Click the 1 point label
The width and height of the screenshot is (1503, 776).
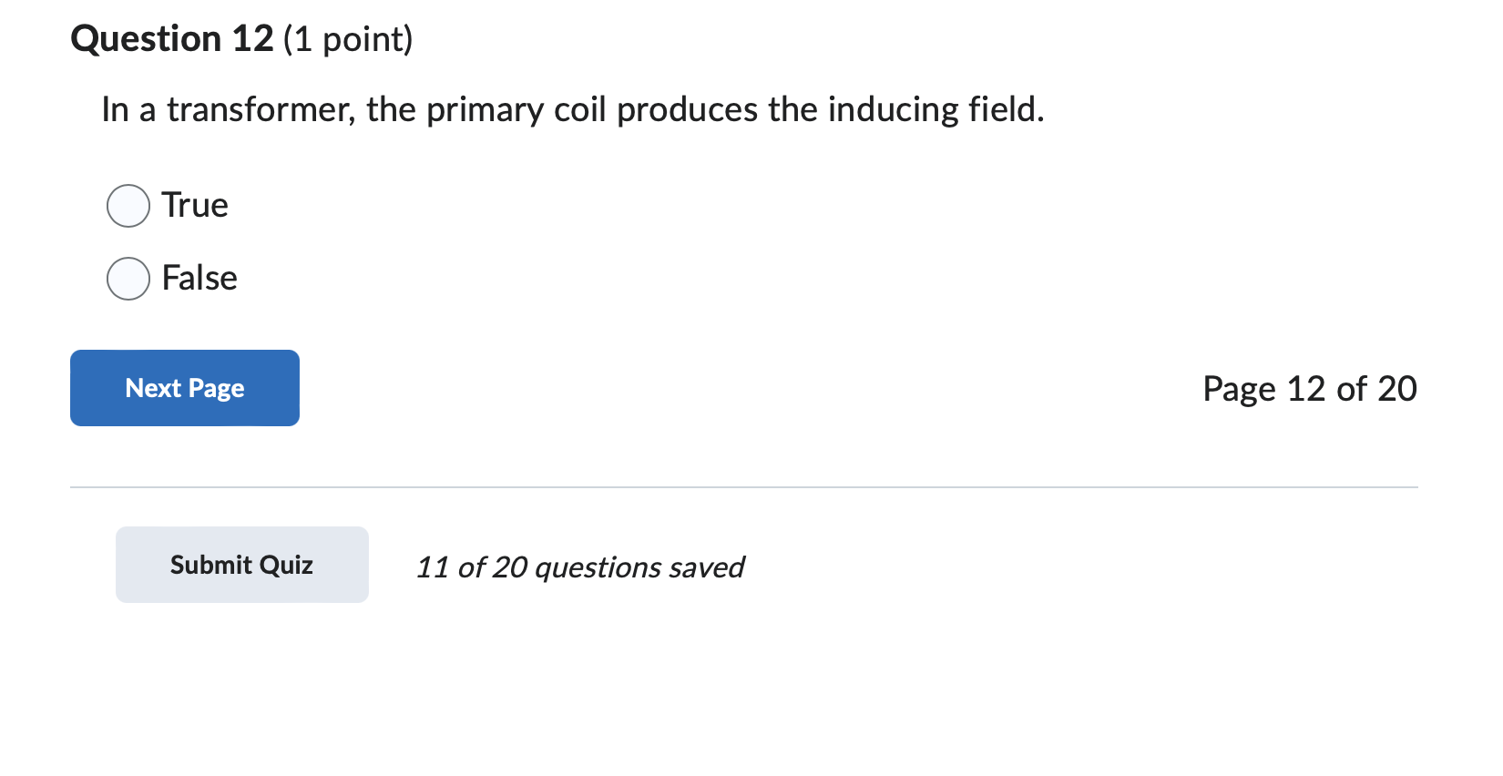click(349, 39)
